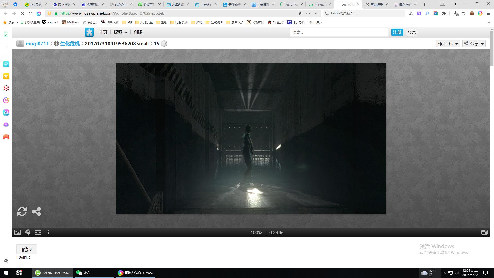This screenshot has height=278, width=494.
Task: Open the browser downloads icon
Action: click(x=456, y=13)
